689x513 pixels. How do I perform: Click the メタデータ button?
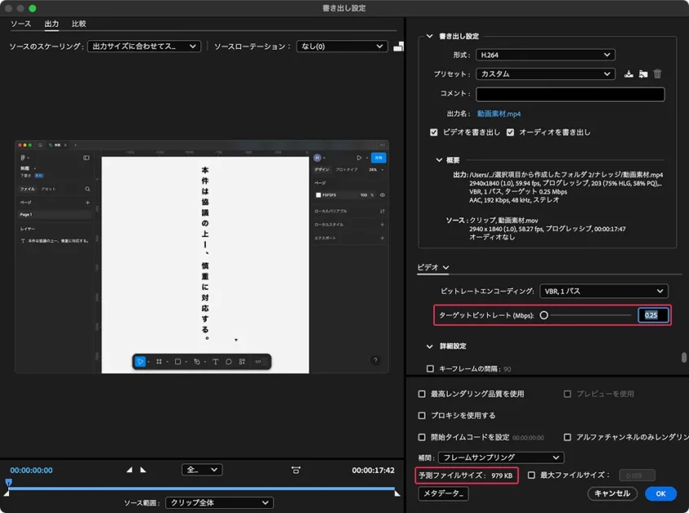[x=443, y=493]
